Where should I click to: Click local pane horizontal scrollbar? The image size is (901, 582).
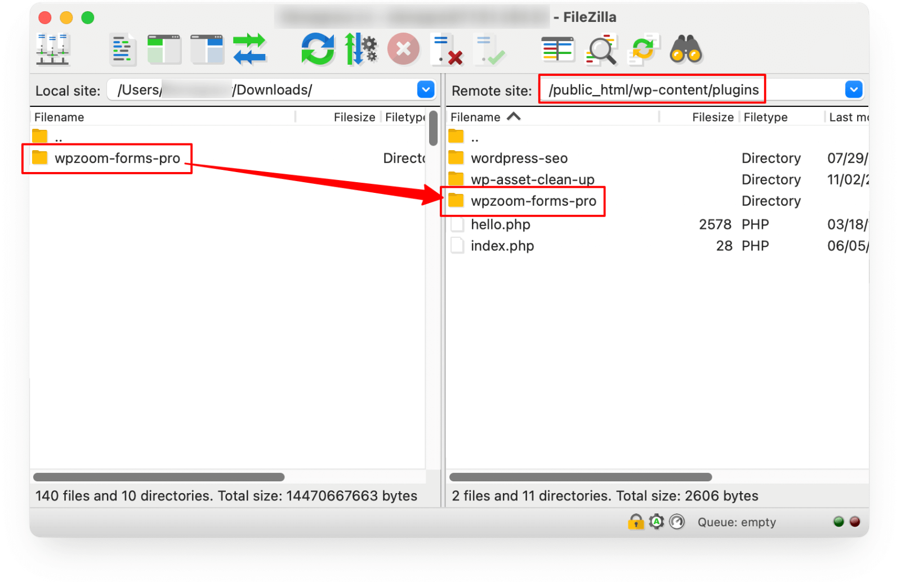(x=159, y=477)
